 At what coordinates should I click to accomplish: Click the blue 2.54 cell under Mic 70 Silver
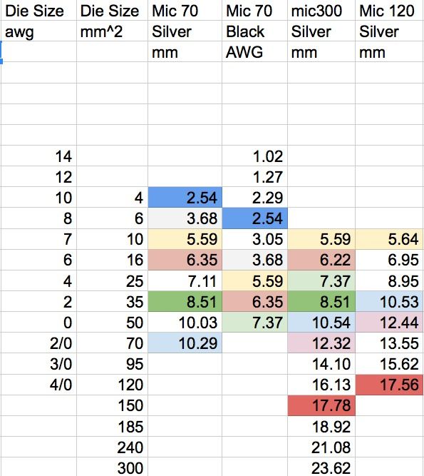(x=185, y=198)
